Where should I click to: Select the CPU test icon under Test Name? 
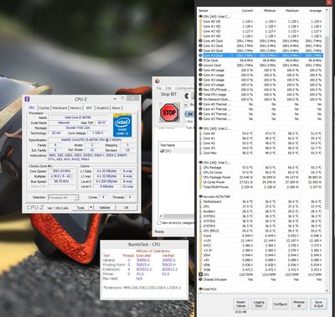click(162, 151)
